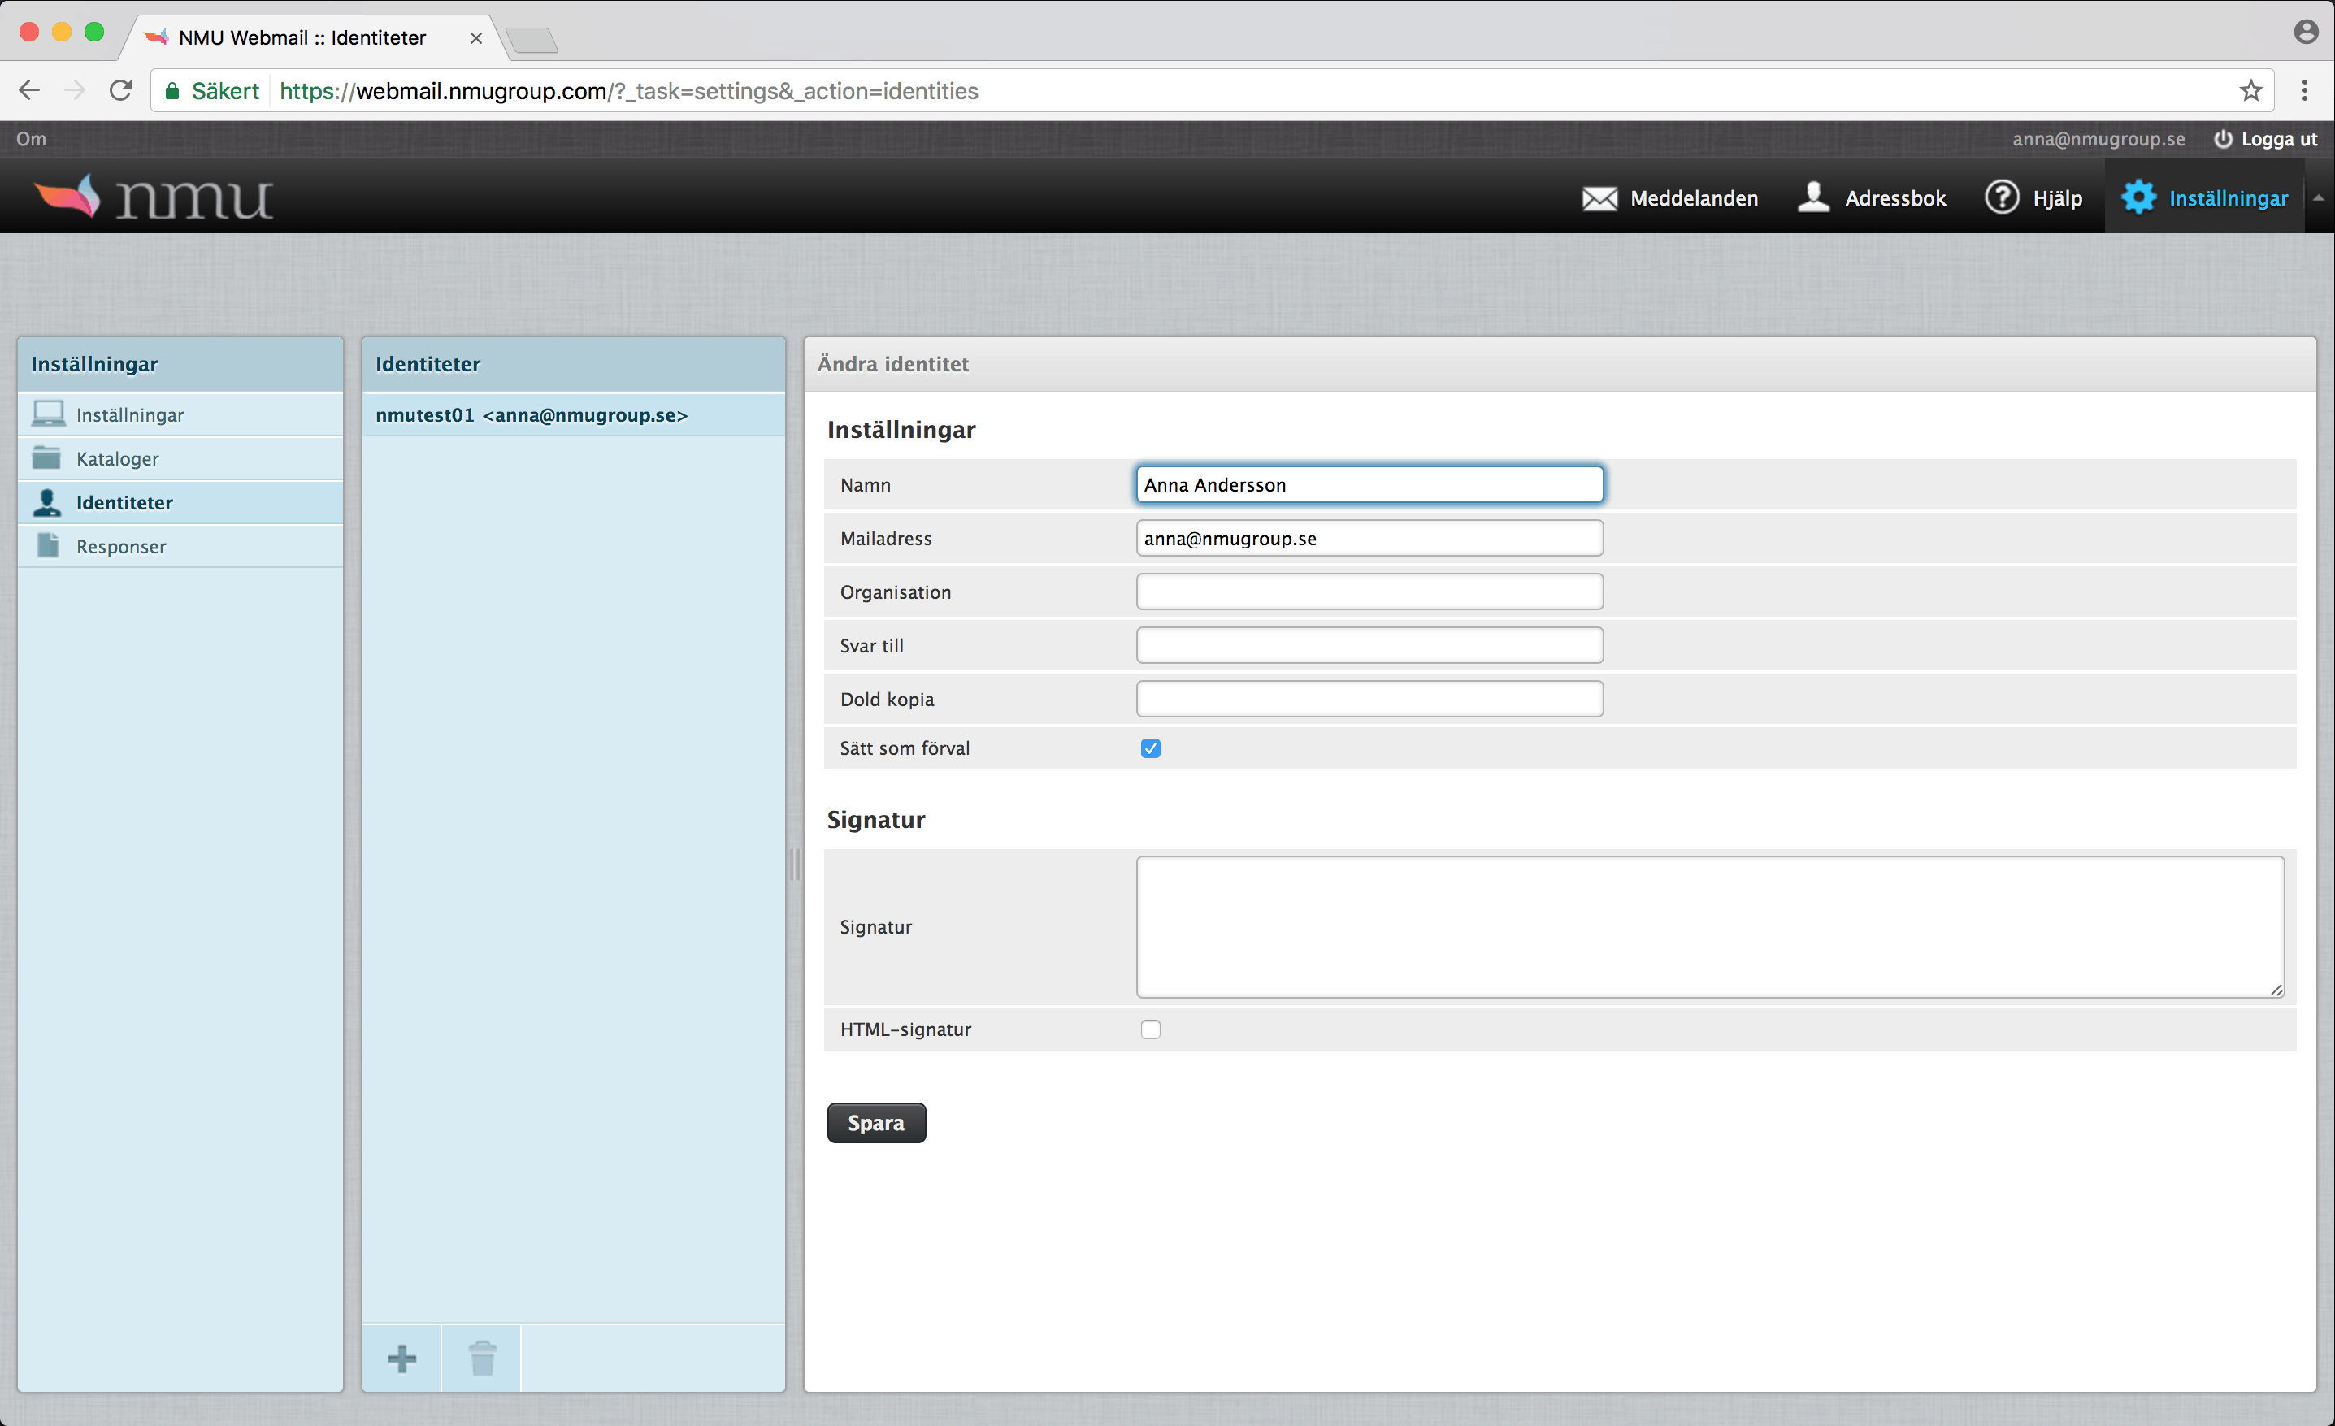Select Responser in the left sidebar

(x=180, y=547)
